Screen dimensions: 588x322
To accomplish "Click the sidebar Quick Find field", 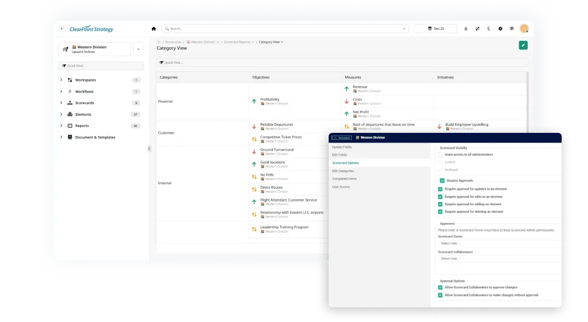I will click(x=101, y=66).
